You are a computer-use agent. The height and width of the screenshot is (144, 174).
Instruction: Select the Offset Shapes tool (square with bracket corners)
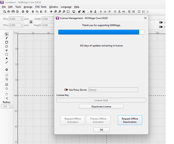[7, 54]
